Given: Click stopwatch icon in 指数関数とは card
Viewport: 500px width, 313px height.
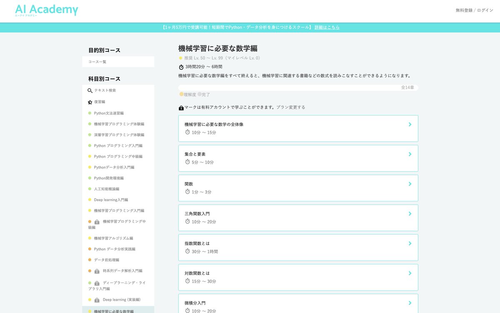Looking at the screenshot, I should coord(187,251).
